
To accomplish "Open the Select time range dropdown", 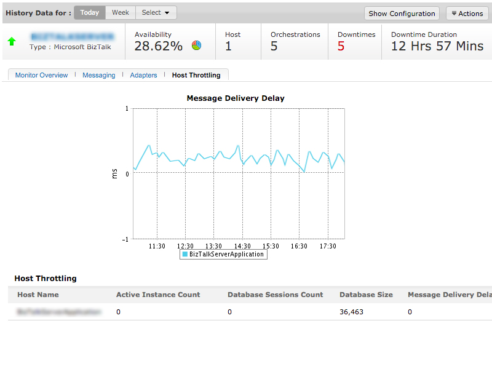I will pos(156,12).
